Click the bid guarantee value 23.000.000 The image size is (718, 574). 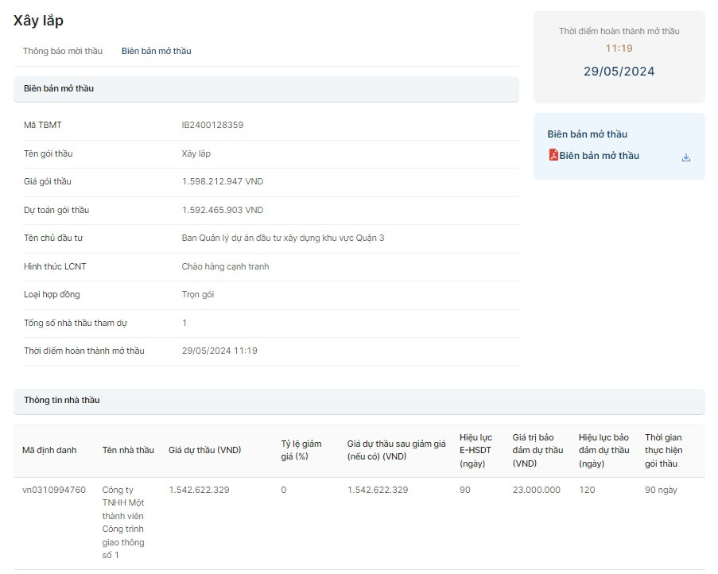[x=537, y=490]
